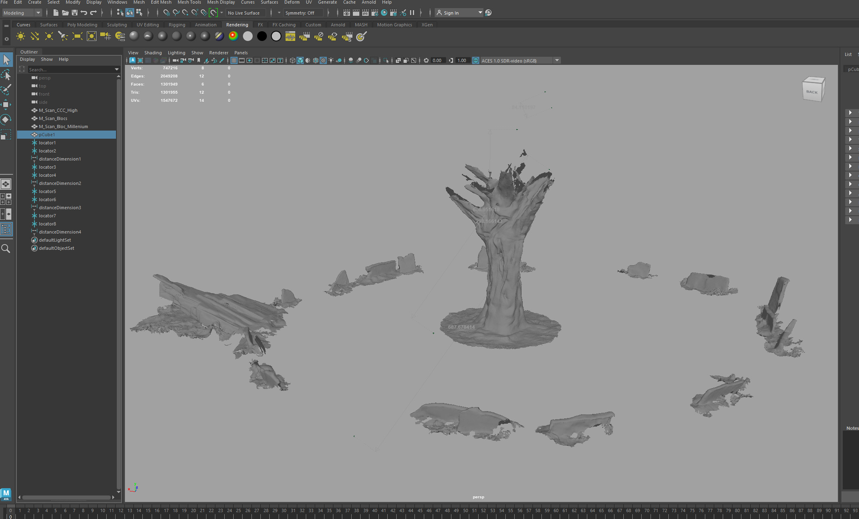
Task: Toggle Make Live magnet button
Action: click(214, 13)
